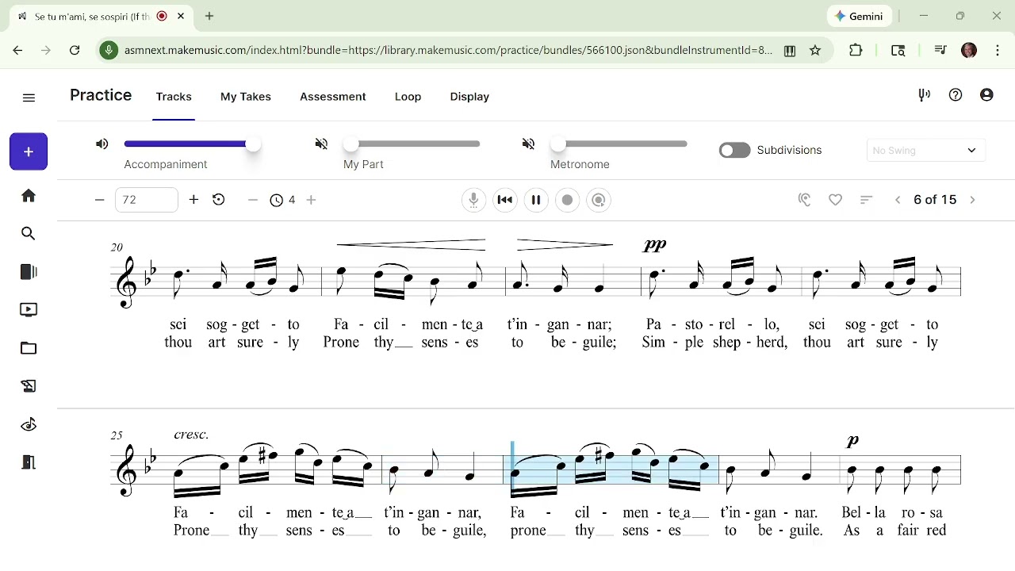Click measure number 25 in the score
1015x571 pixels.
[117, 435]
